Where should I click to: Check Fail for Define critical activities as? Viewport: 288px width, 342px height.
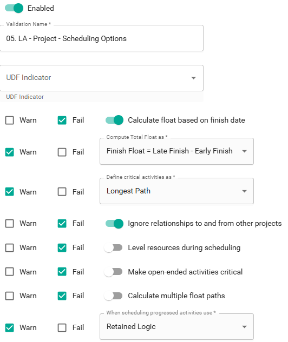coord(62,192)
